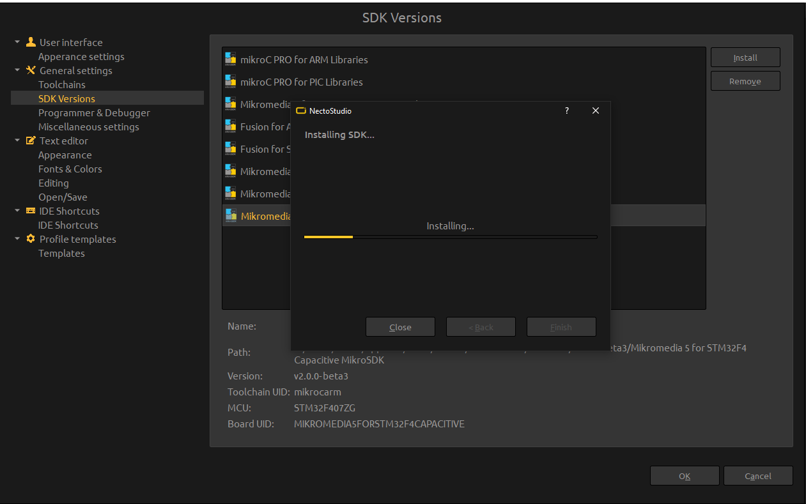Click the mikroC PRO for PIC Libraries icon

coord(231,81)
